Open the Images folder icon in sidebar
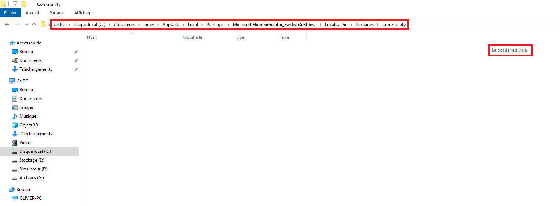Screen dimensions: 560x206 (15, 107)
